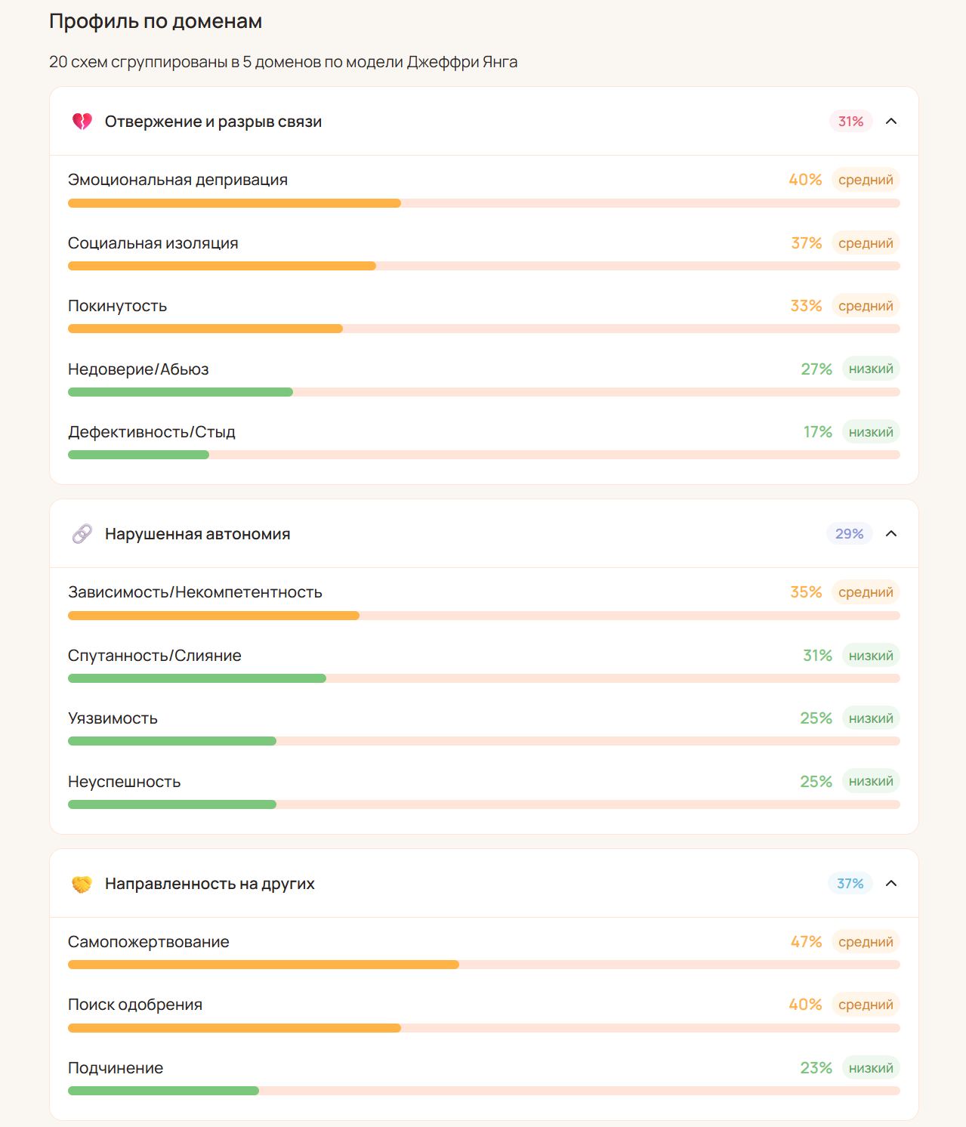Click the 'Профиль по доменам' heading
The width and height of the screenshot is (966, 1127).
coord(155,21)
